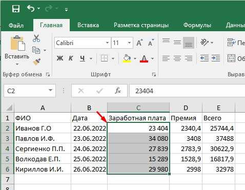This screenshot has width=245, height=190.
Task: Expand the font size 11 dropdown
Action: 129,43
